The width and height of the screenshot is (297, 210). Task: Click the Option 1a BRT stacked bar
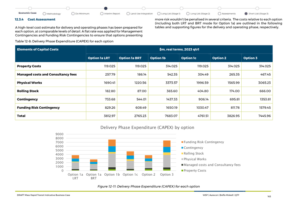point(93,165)
